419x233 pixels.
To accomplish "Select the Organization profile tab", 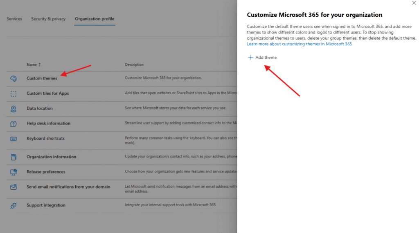I will tap(95, 19).
